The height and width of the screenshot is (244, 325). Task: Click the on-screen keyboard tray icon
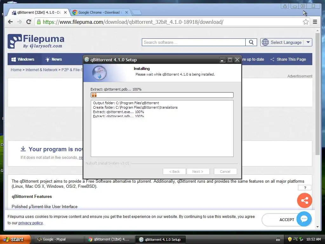pos(278,240)
